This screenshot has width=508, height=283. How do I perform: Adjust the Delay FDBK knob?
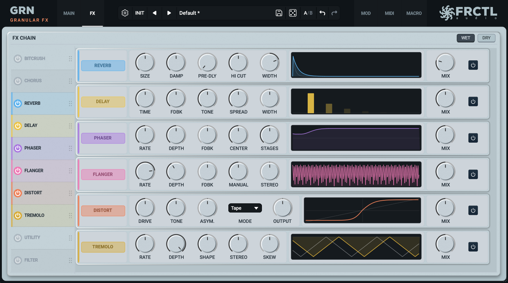(176, 99)
